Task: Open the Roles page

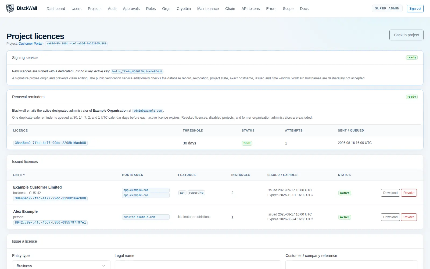Action: pos(151,9)
